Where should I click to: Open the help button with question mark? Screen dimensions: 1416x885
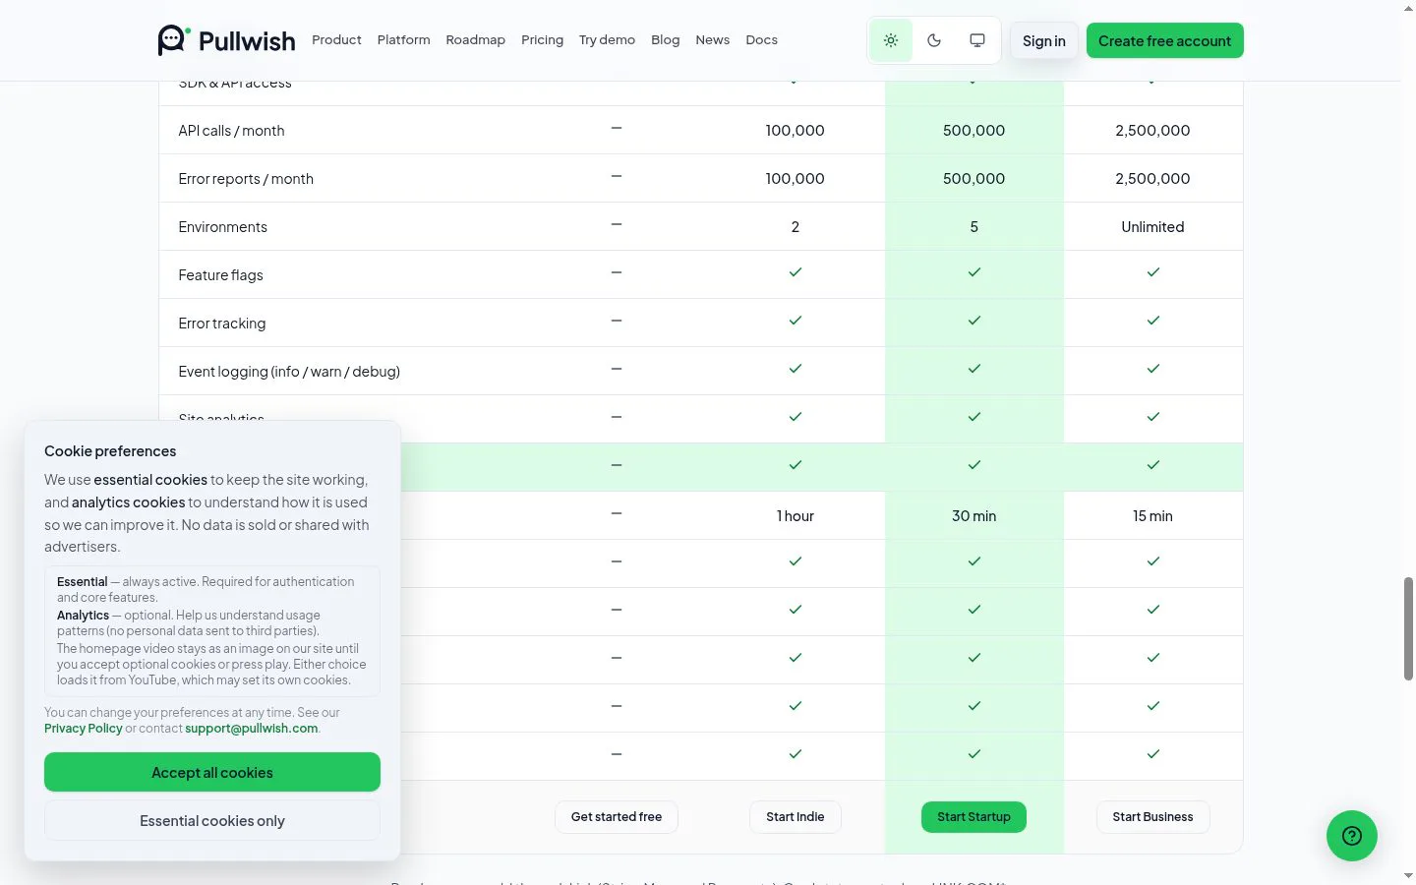[1352, 836]
